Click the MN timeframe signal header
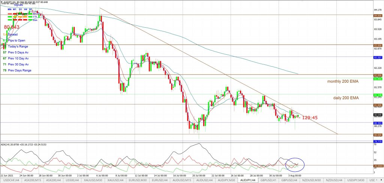384x183 pixels. click(9, 9)
